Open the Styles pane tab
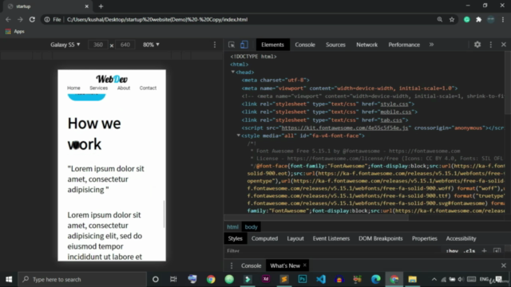Viewport: 511px width, 287px height. [x=235, y=238]
